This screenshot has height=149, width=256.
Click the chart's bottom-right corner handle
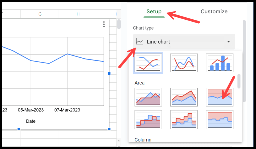pyautogui.click(x=109, y=129)
